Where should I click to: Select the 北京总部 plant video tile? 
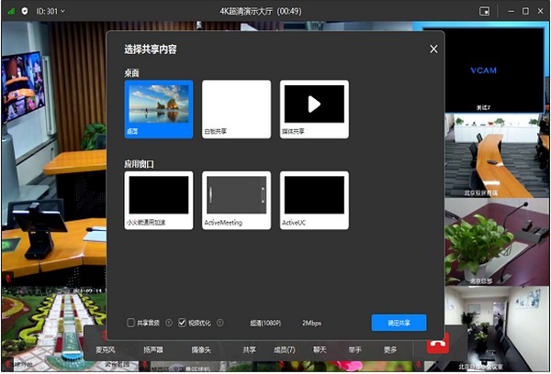(x=497, y=242)
